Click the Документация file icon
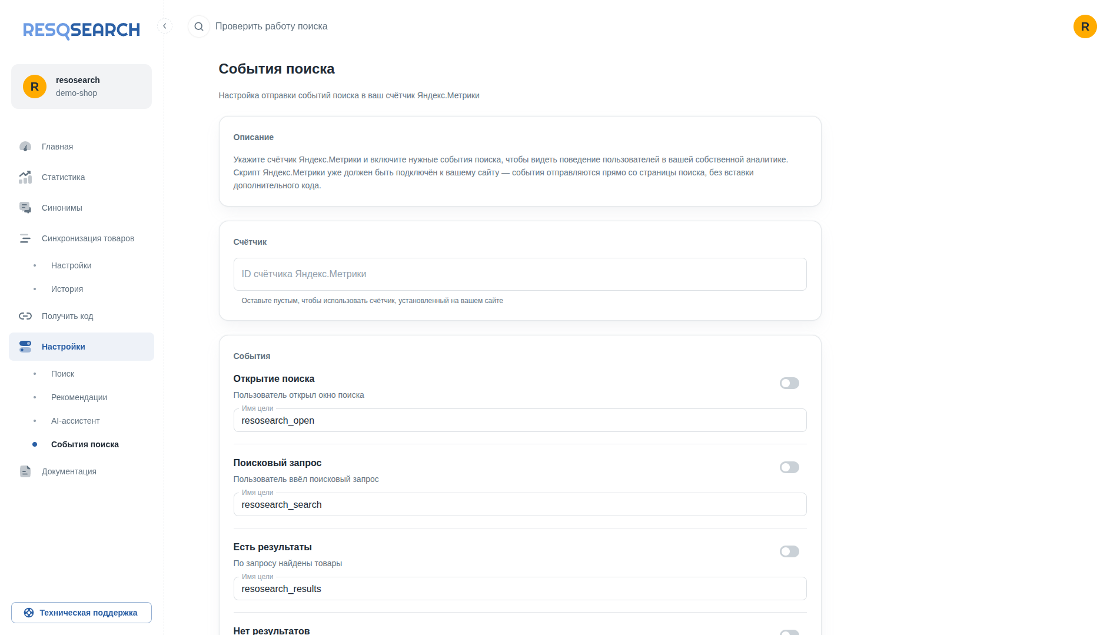 (x=25, y=471)
